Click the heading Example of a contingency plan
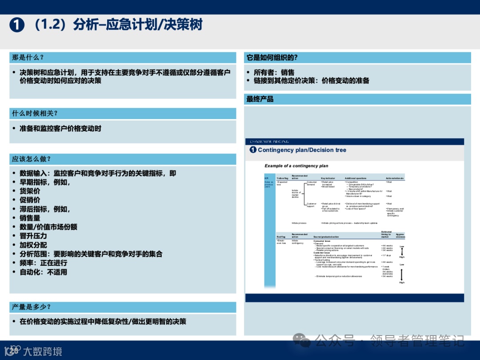This screenshot has width=480, height=360. [296, 166]
